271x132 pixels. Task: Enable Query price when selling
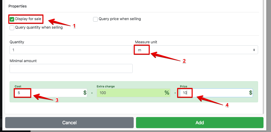pos(95,19)
